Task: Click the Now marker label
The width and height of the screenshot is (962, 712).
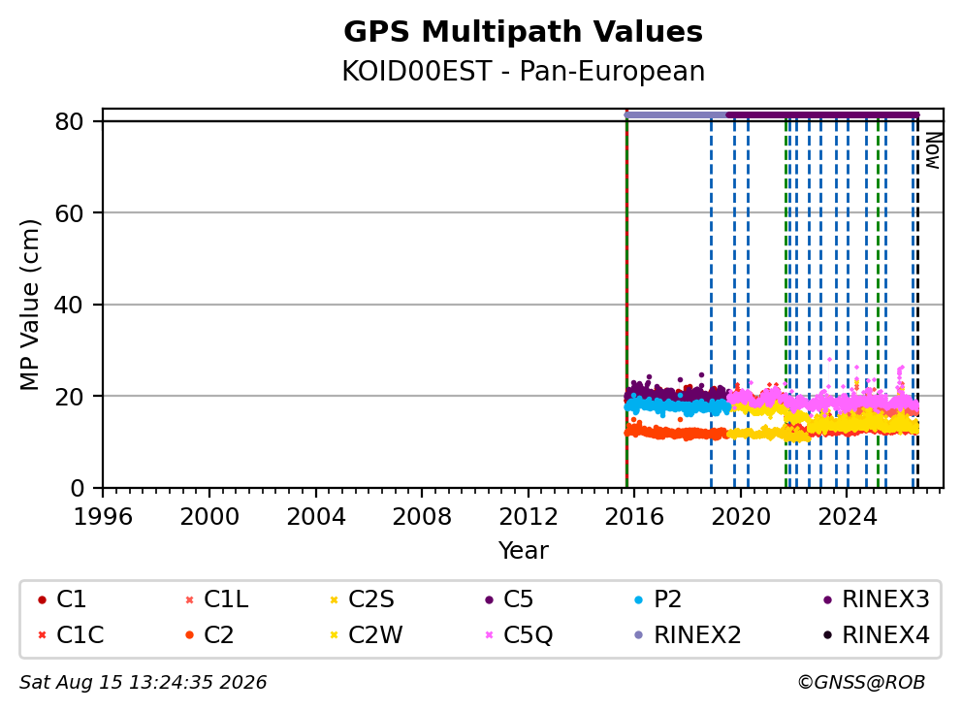Action: pyautogui.click(x=933, y=151)
